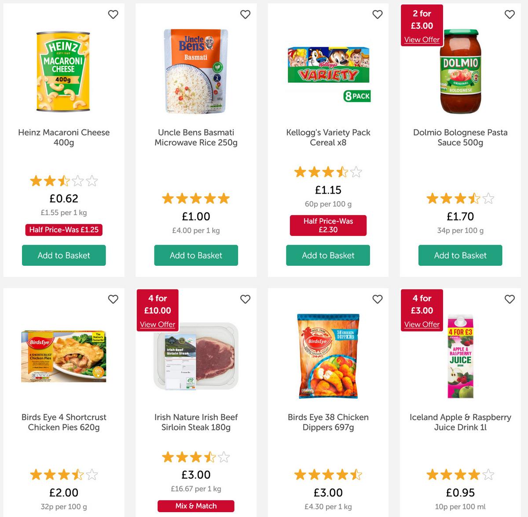Add Heinz Macaroni Cheese to basket
The width and height of the screenshot is (528, 517).
point(64,255)
